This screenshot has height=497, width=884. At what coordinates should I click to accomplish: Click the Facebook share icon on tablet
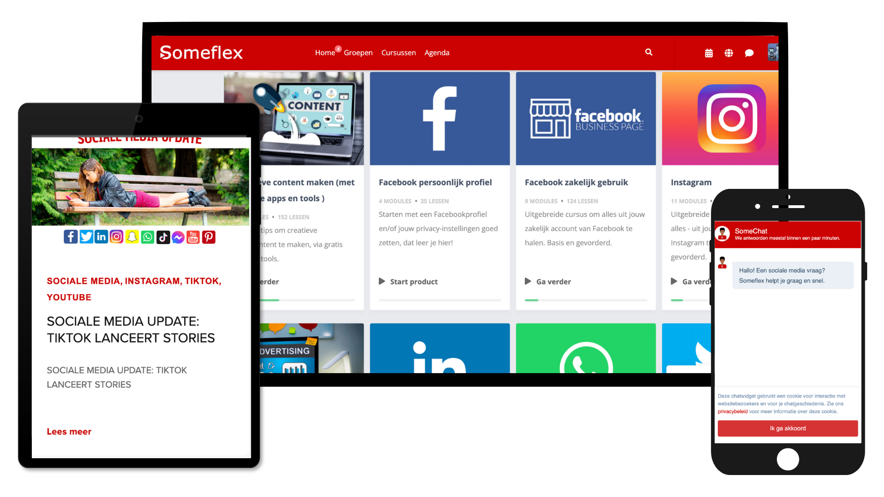click(71, 237)
